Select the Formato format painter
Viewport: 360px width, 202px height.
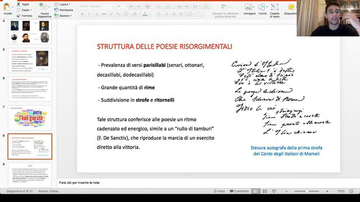[24, 16]
